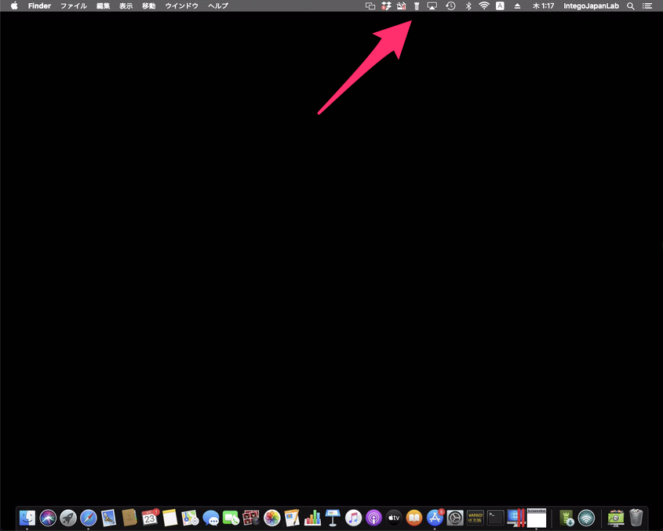
Task: Open Podcasts icon in Dock
Action: [x=373, y=518]
